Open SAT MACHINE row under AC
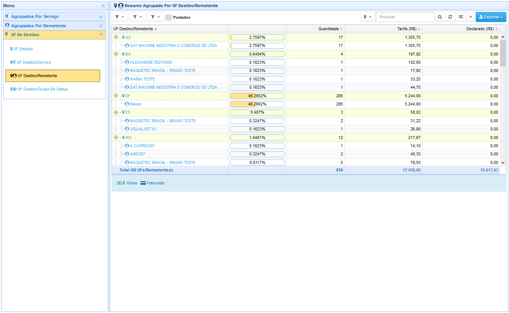This screenshot has width=509, height=313. 173,45
